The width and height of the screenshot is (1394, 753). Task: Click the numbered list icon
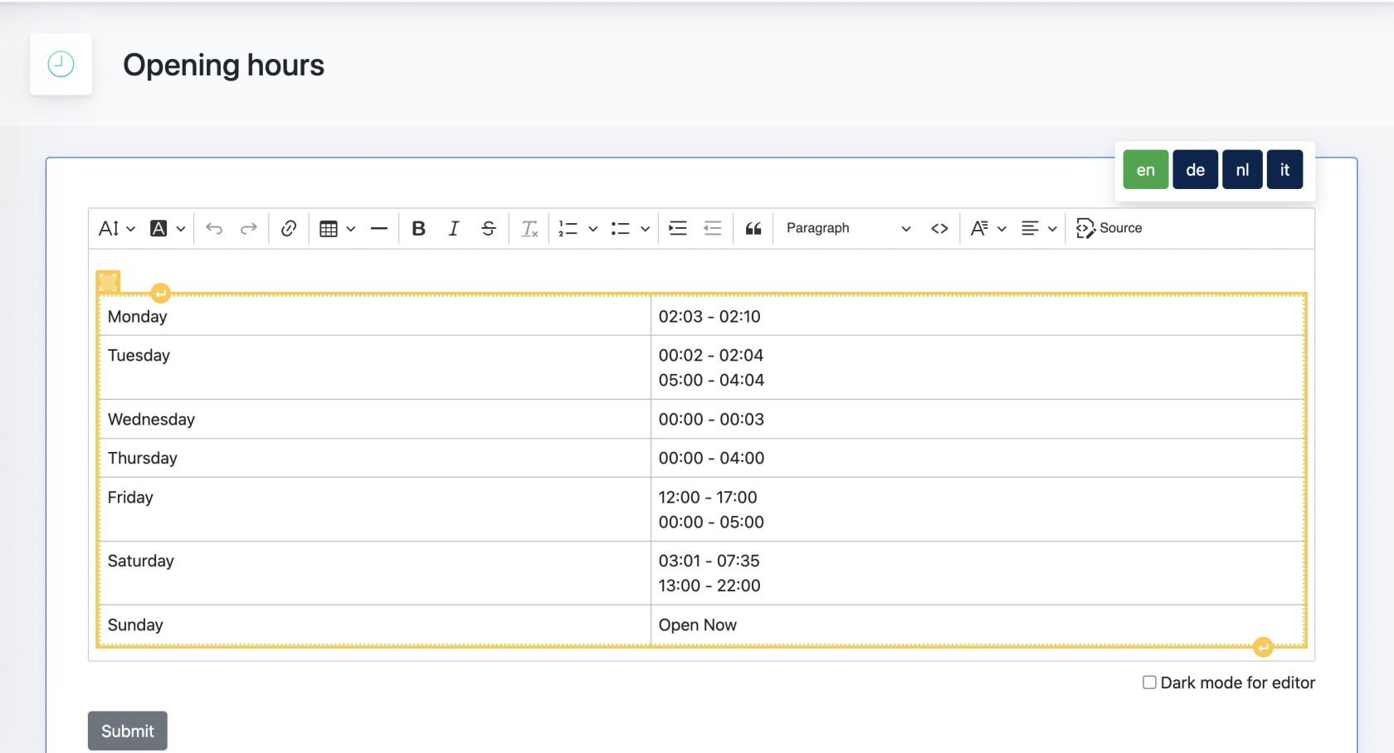tap(568, 228)
